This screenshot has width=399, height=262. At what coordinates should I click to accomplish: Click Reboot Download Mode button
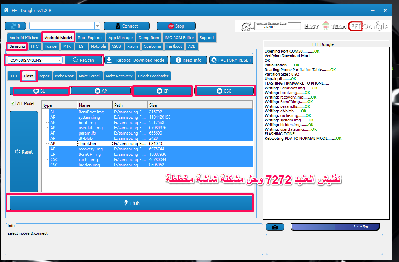coord(136,60)
